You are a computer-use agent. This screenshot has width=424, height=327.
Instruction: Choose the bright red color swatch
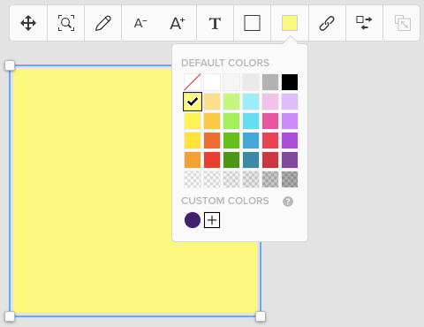pyautogui.click(x=212, y=160)
